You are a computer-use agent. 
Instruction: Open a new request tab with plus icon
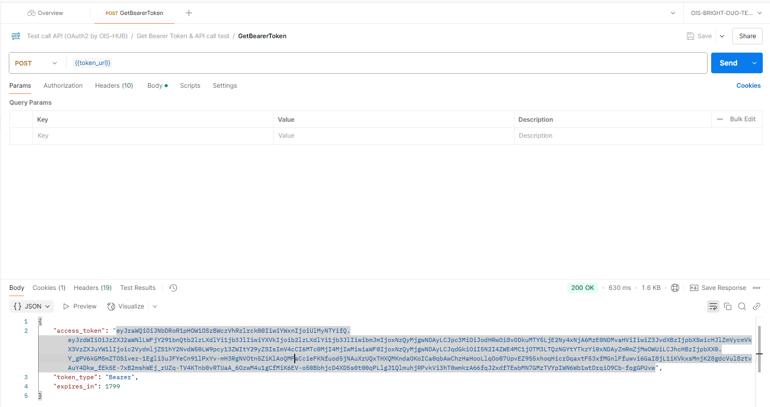(x=189, y=13)
